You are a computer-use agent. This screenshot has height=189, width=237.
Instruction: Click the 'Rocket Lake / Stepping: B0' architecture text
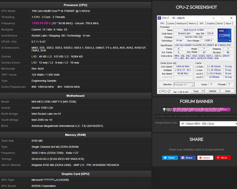61,36
